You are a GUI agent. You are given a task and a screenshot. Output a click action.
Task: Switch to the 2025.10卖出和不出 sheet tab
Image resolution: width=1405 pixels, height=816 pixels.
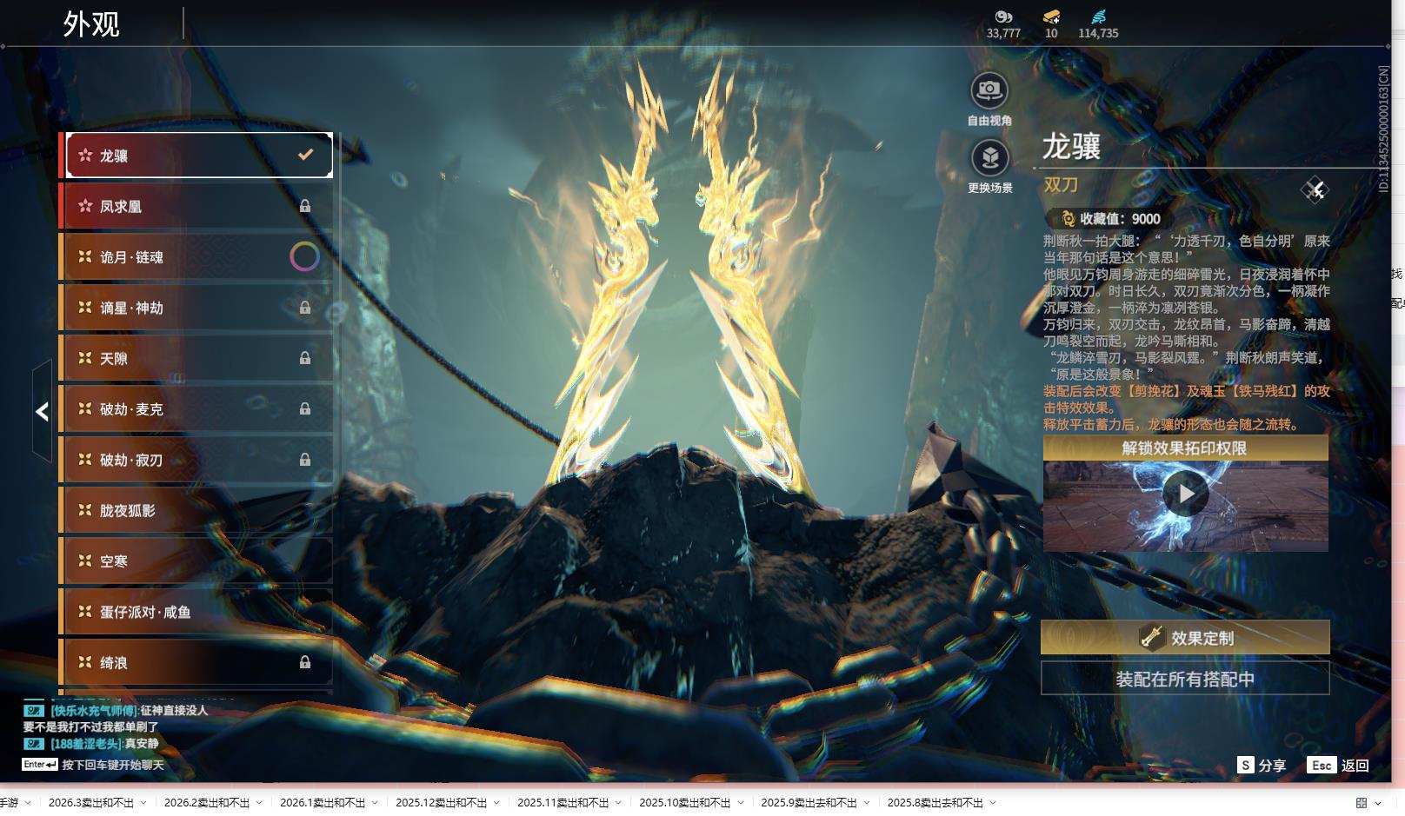[x=684, y=803]
